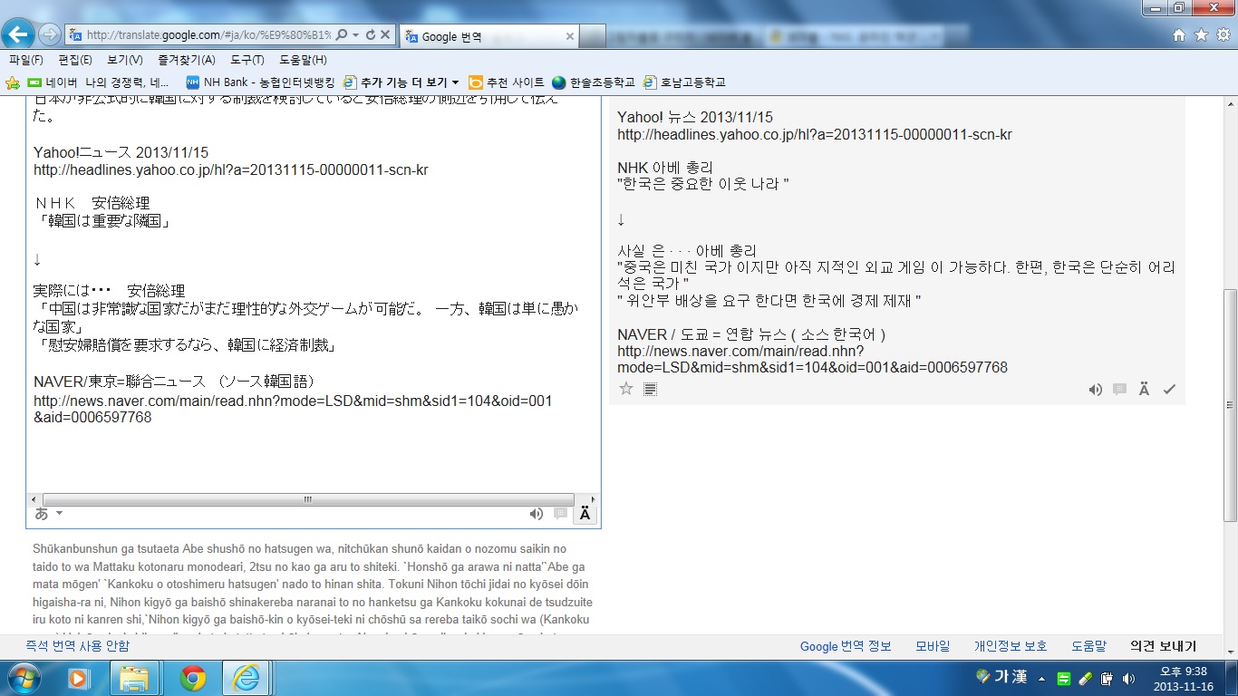Open the 도구(T) menu
This screenshot has width=1238, height=696.
[x=247, y=60]
